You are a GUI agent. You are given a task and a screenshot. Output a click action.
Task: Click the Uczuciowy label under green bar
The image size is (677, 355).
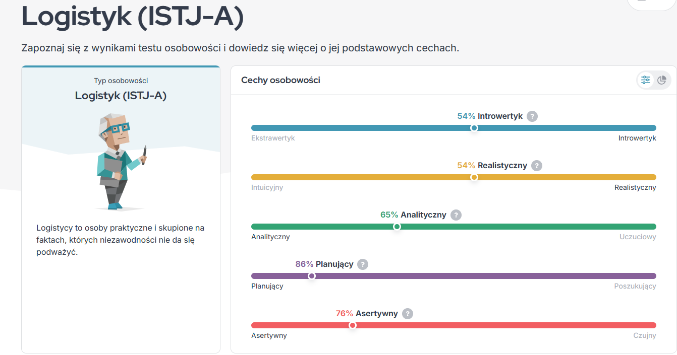(x=638, y=237)
